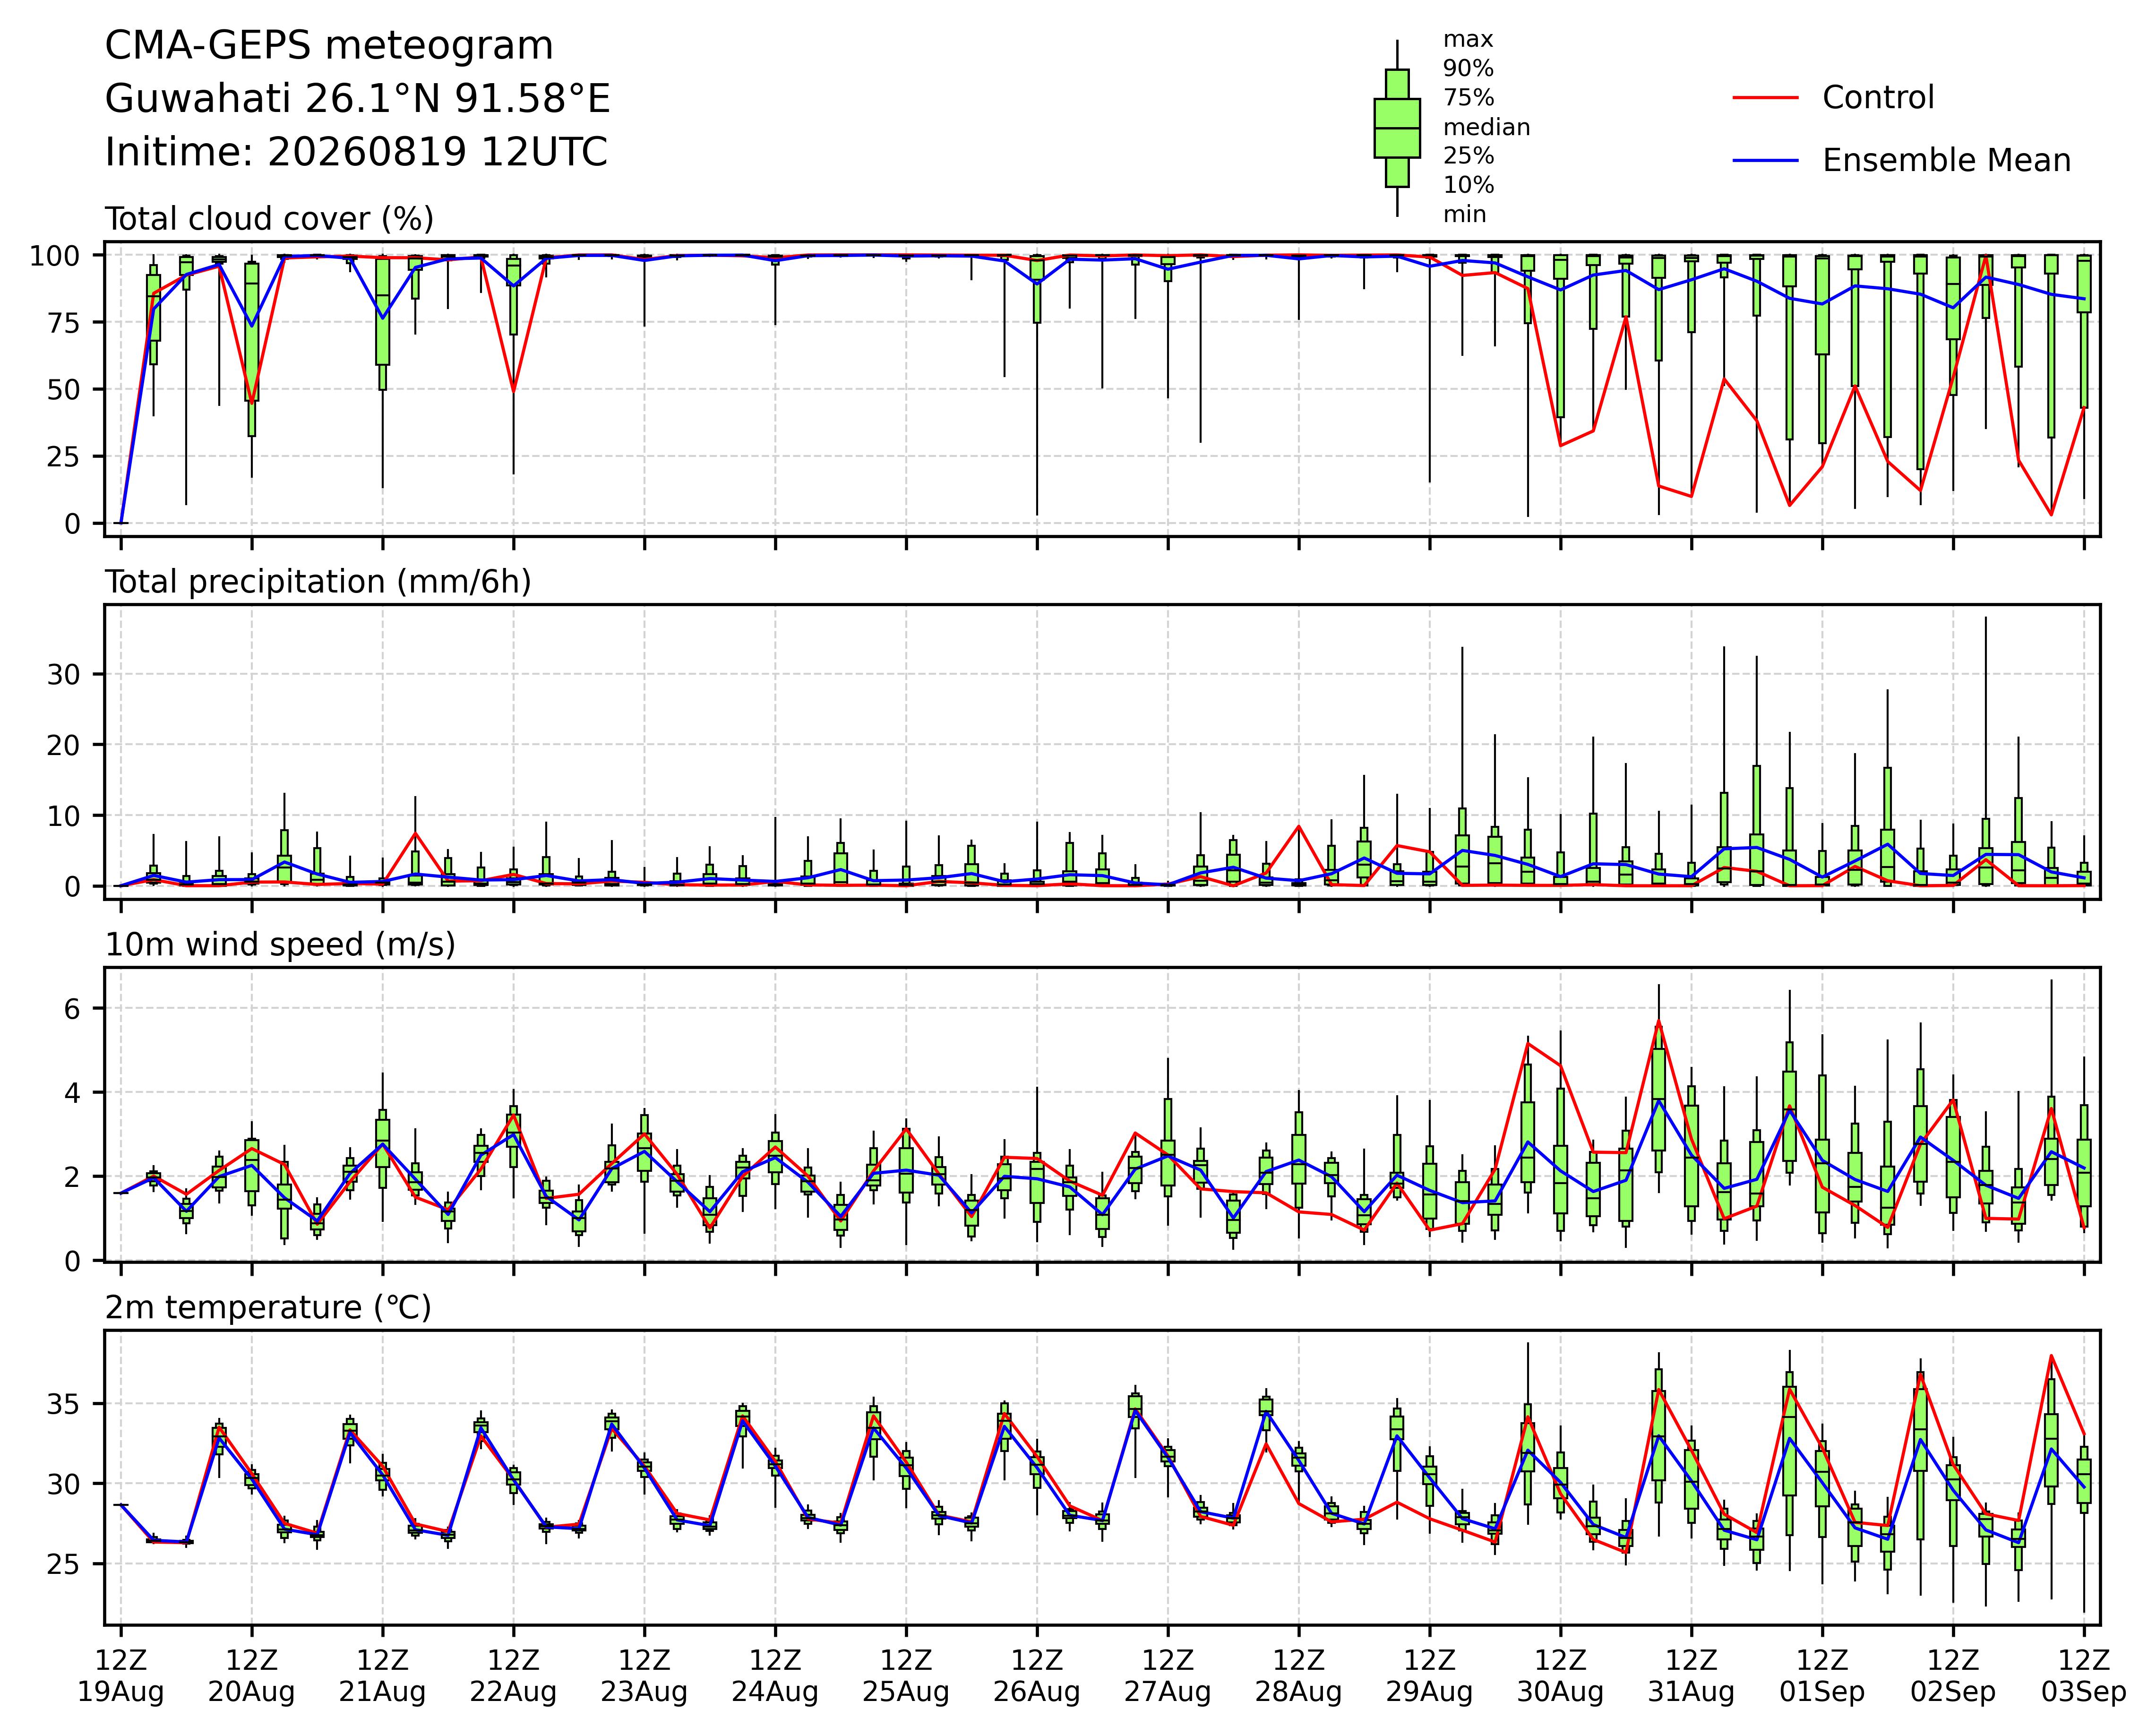The height and width of the screenshot is (1735, 2156).
Task: Click the 'max' legend label
Action: click(x=1468, y=40)
